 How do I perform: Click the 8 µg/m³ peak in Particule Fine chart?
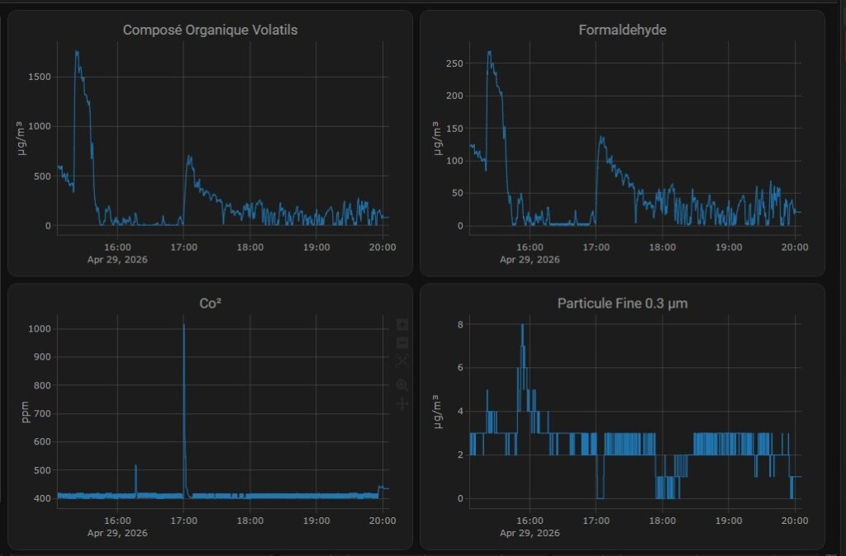pos(522,325)
